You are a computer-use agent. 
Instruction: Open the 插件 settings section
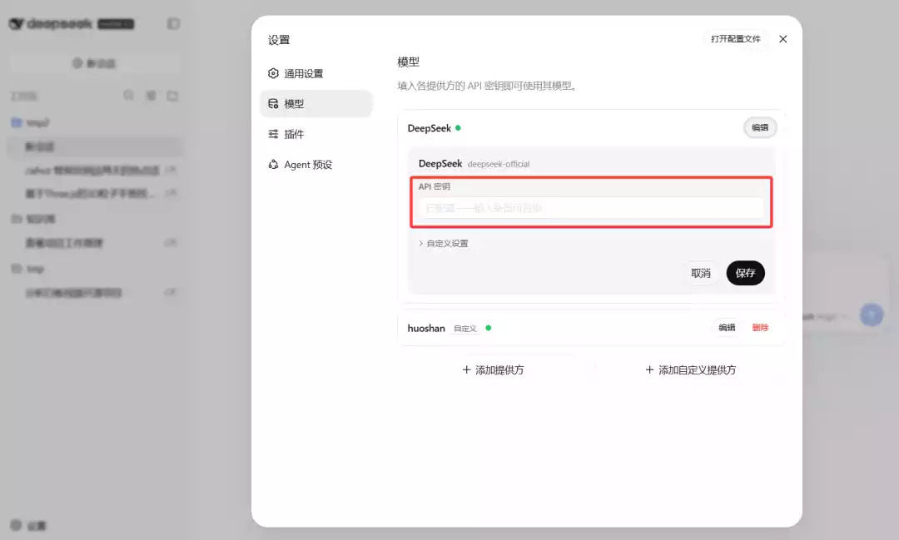[316, 134]
